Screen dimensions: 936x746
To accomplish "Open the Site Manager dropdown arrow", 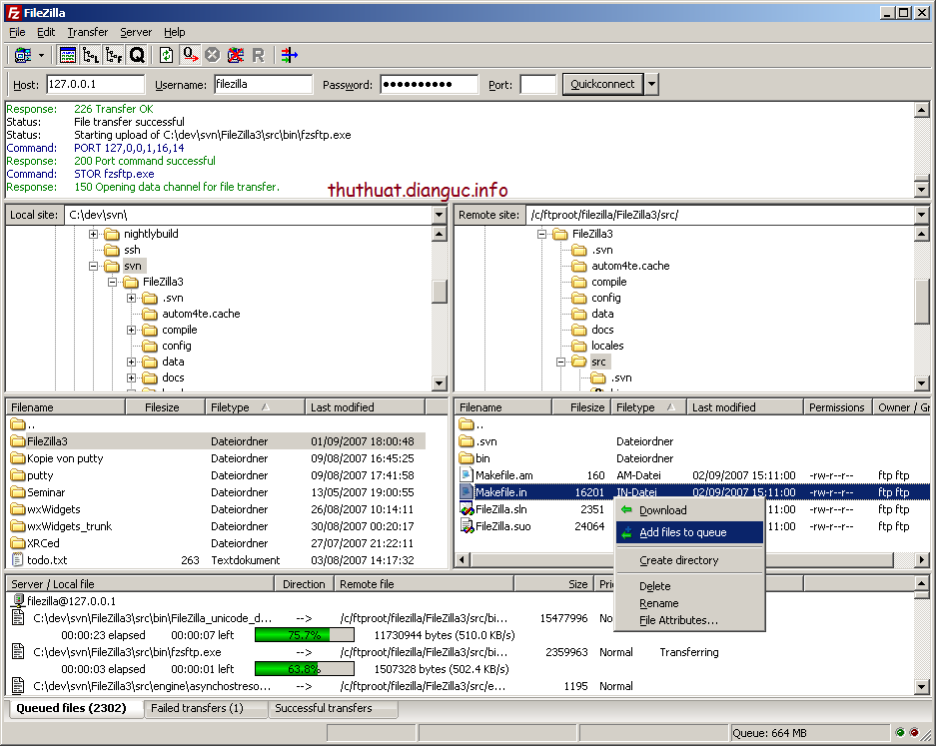I will pyautogui.click(x=41, y=56).
